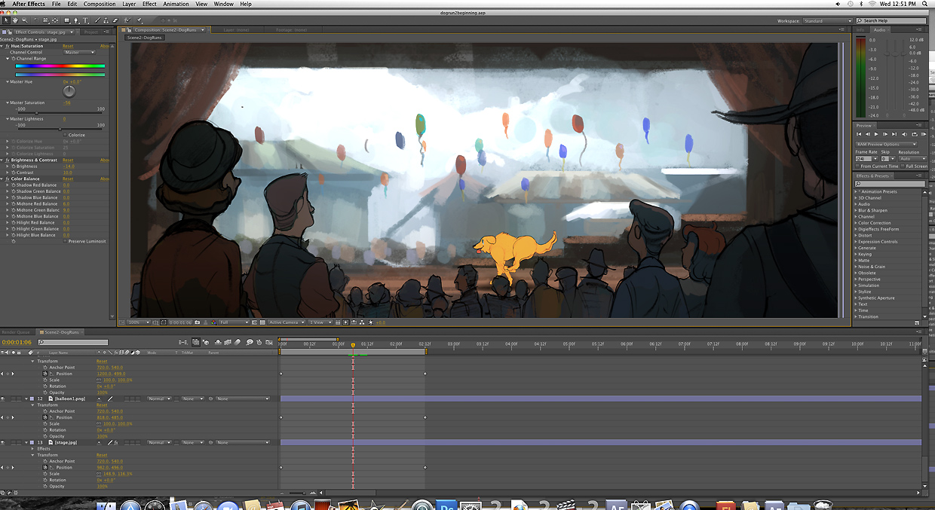The image size is (935, 510).
Task: Open resolution Full dropdown in viewer
Action: pos(234,322)
